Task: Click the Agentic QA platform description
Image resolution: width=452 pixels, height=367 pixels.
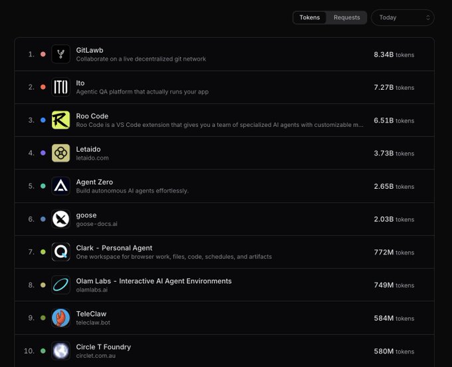Action: point(142,92)
